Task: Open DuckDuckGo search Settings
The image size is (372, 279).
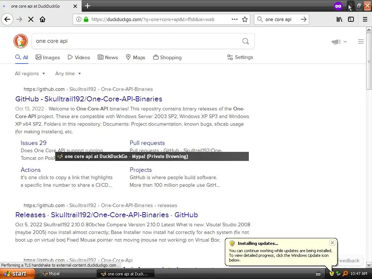Action: [240, 57]
